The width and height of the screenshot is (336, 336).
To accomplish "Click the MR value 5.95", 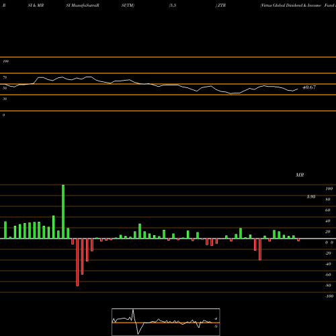I will coord(311,197).
